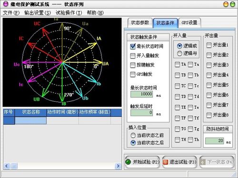Enable the GPS触发 checkbox
The width and height of the screenshot is (238, 178).
133,74
